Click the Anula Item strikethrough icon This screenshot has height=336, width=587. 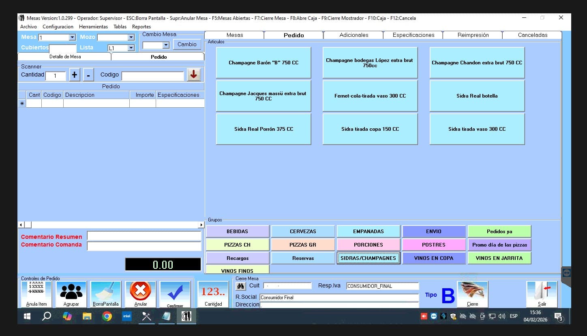click(x=36, y=294)
